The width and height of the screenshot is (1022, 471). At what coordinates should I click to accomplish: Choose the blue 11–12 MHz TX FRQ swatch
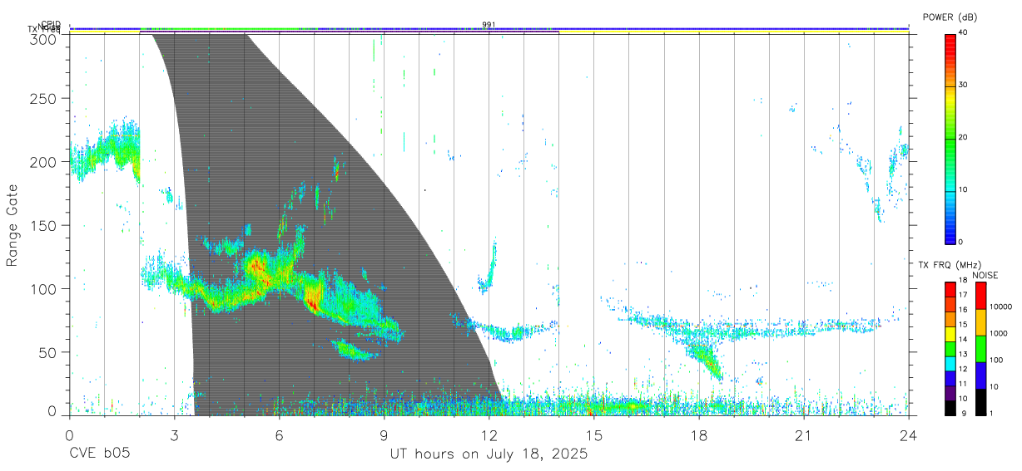pyautogui.click(x=950, y=378)
